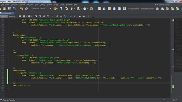Viewport: 182px width, 102px height.
Task: Click the Debug Project icon
Action: 78,9
